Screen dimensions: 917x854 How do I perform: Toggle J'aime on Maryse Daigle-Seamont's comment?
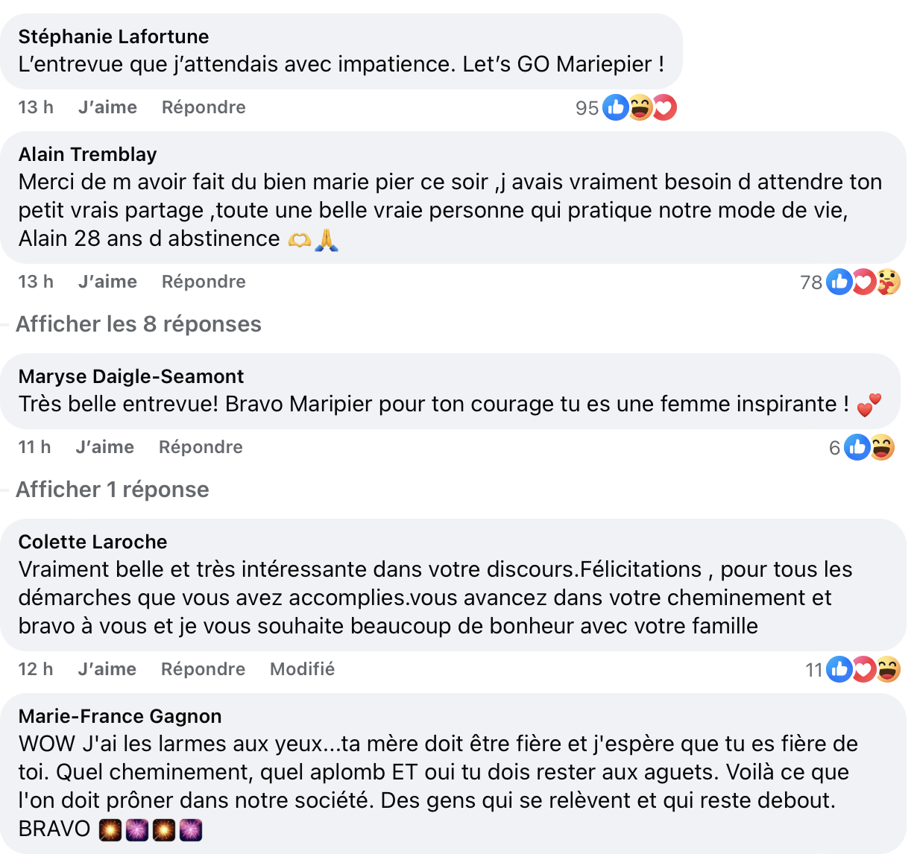[x=104, y=446]
